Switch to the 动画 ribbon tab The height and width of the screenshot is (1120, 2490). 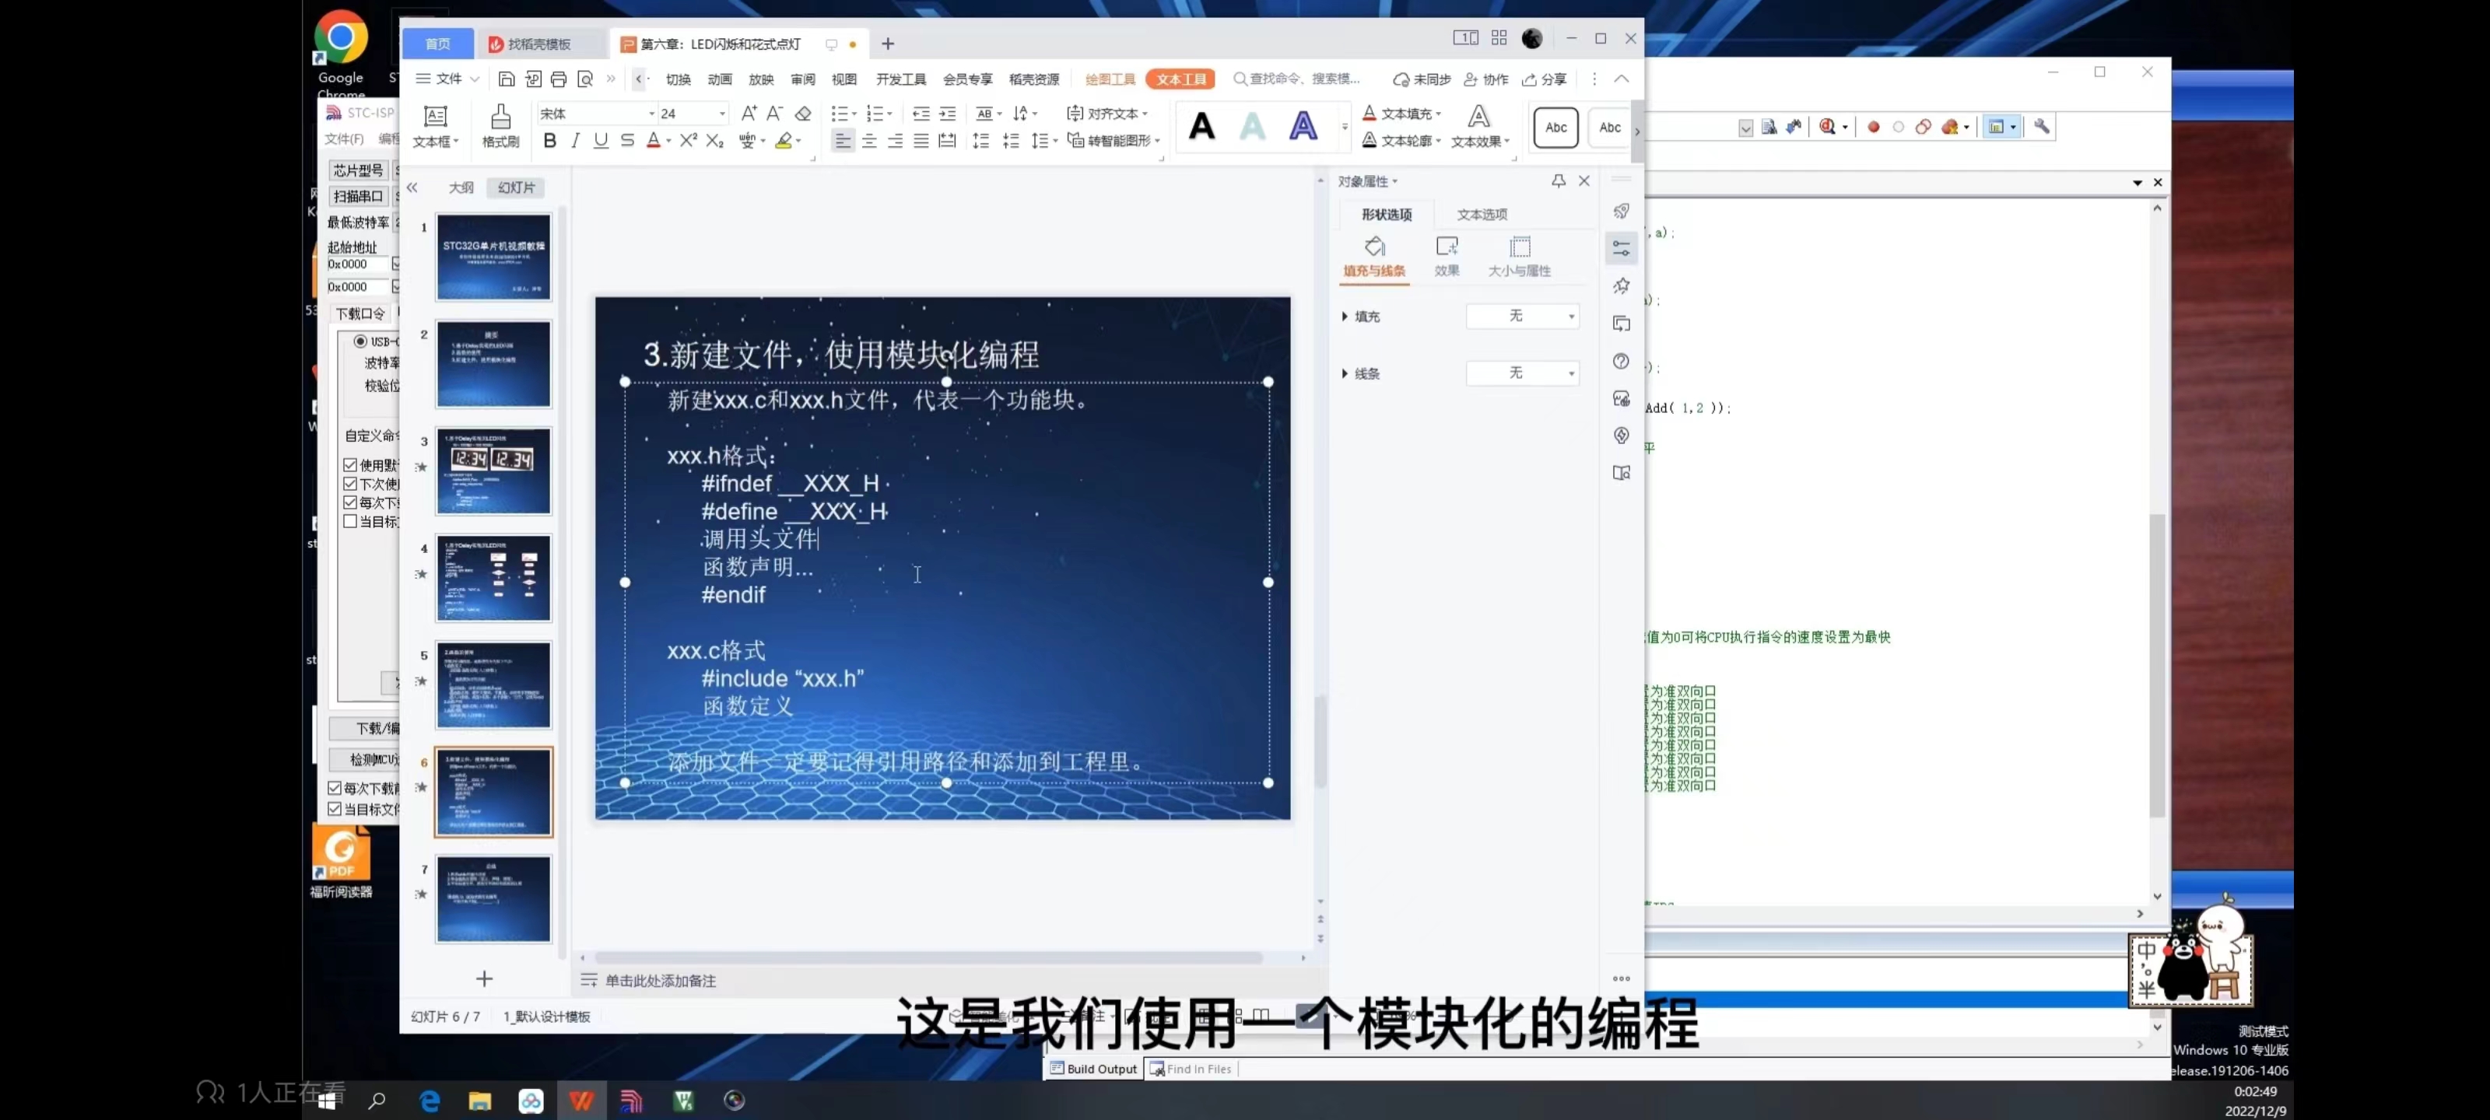tap(719, 79)
